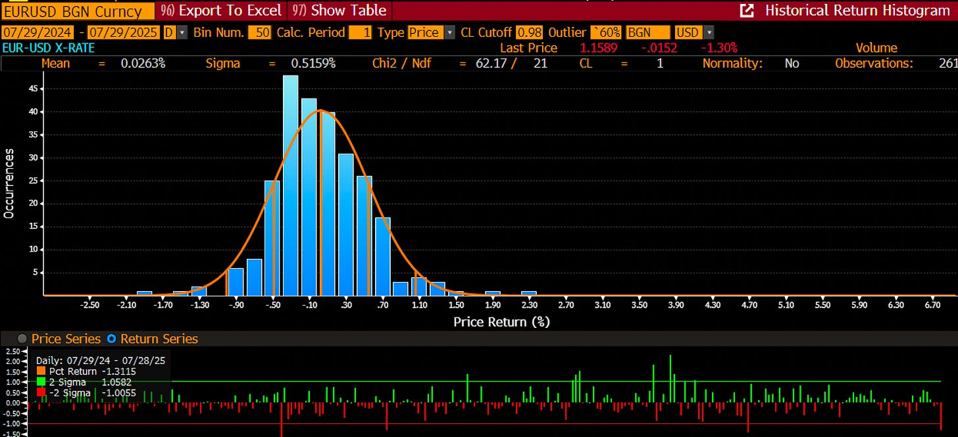Expand the Type Price dropdown
The height and width of the screenshot is (437, 958).
pyautogui.click(x=450, y=32)
